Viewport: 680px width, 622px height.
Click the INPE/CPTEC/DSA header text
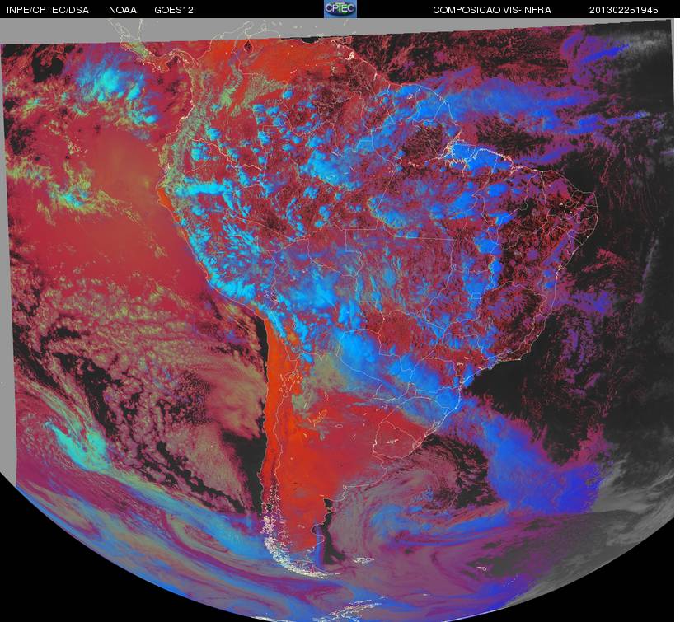(x=48, y=10)
